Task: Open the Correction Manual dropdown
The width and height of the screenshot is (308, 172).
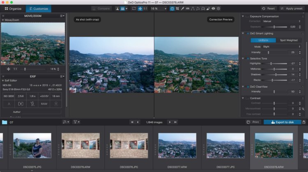Action: click(282, 21)
